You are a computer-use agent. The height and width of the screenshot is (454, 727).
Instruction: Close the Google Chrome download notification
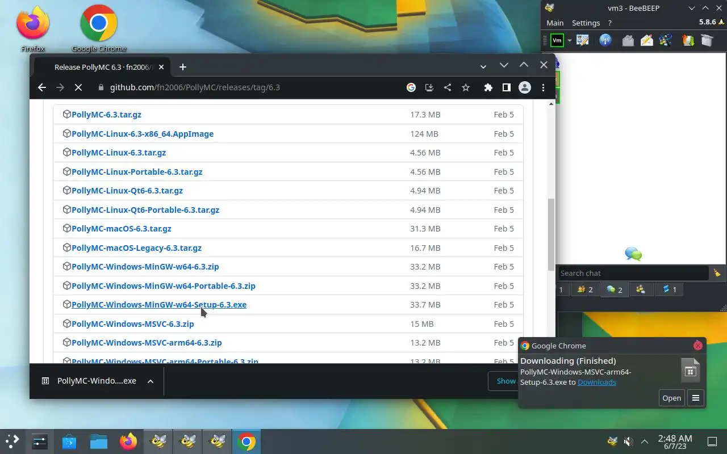tap(698, 346)
